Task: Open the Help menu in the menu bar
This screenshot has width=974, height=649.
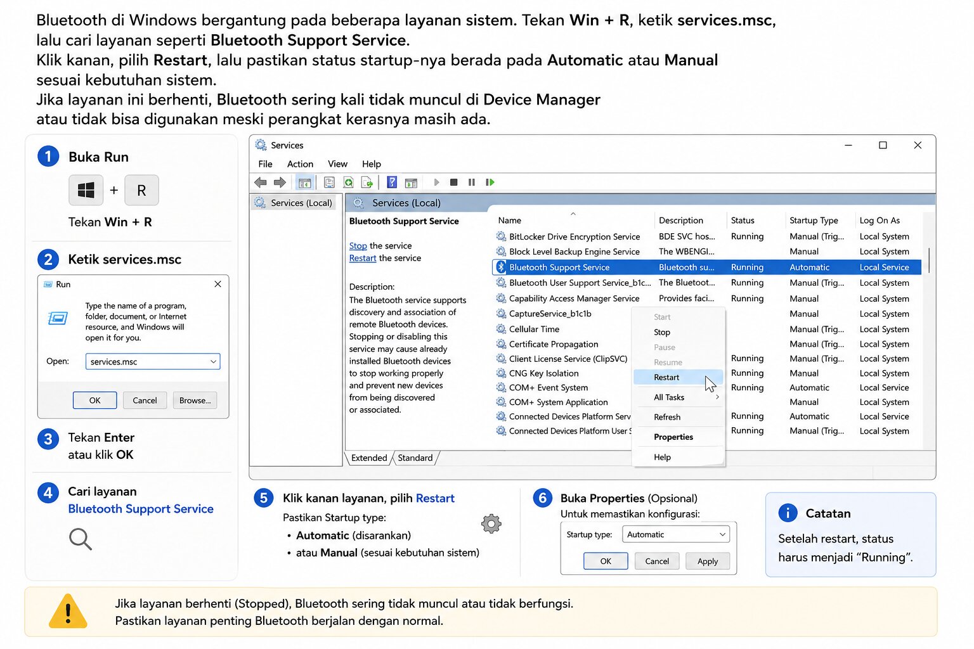Action: (372, 164)
